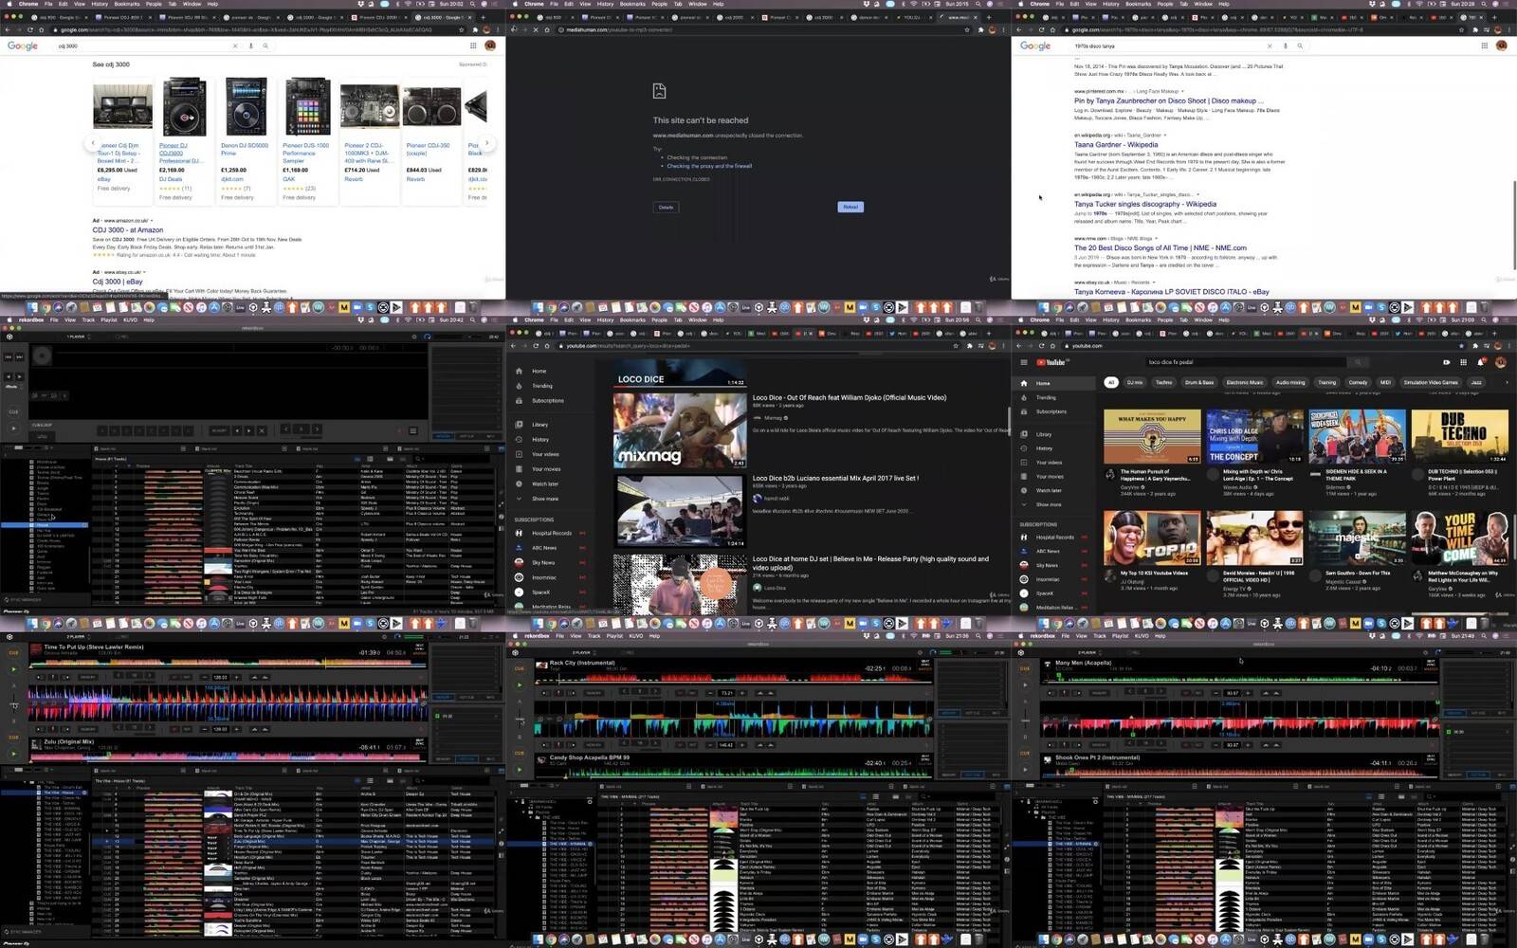Select the Drum & Bass filter chip
Viewport: 1517px width, 948px height.
pyautogui.click(x=1199, y=382)
